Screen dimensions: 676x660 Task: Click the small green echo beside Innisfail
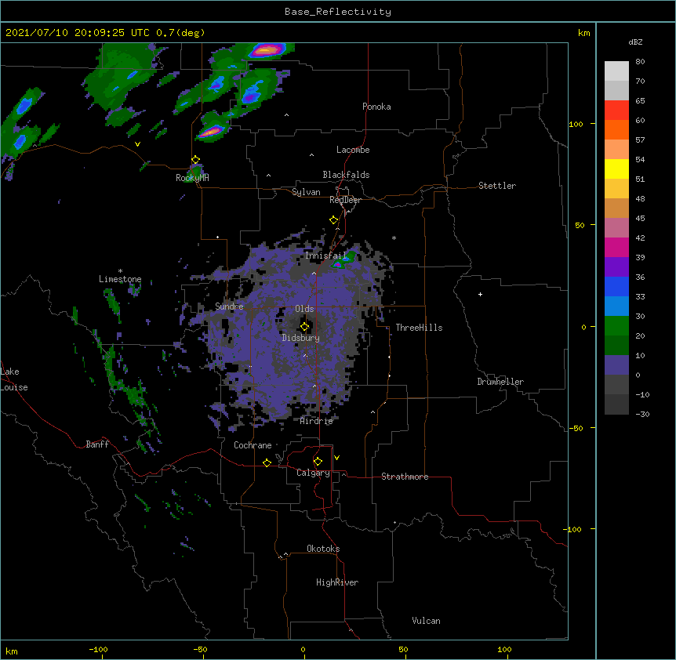coord(344,259)
